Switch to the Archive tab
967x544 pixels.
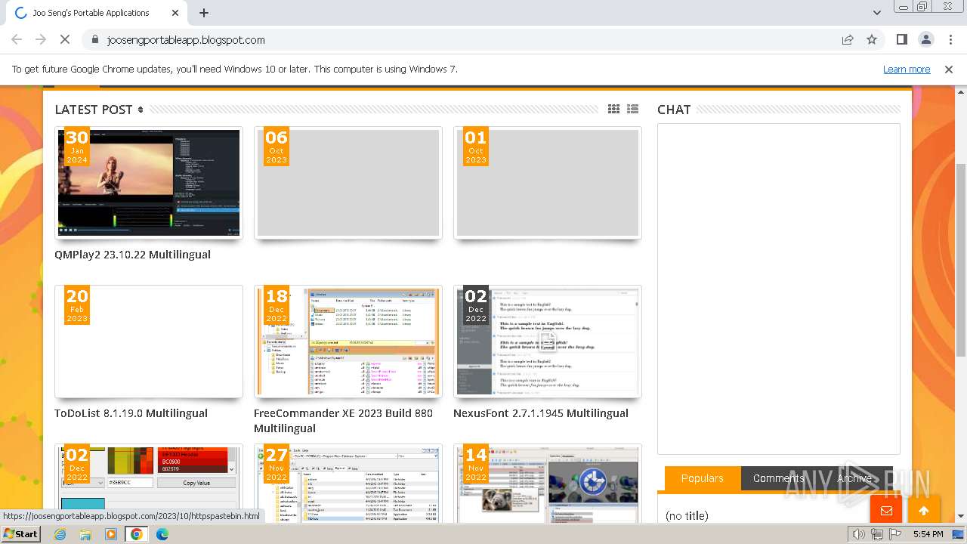pyautogui.click(x=854, y=478)
